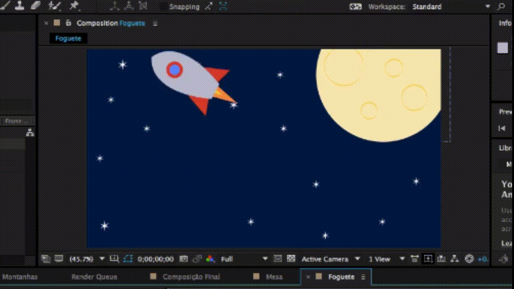The width and height of the screenshot is (514, 289).
Task: Click the Show Channel RGB color icon
Action: [210, 259]
